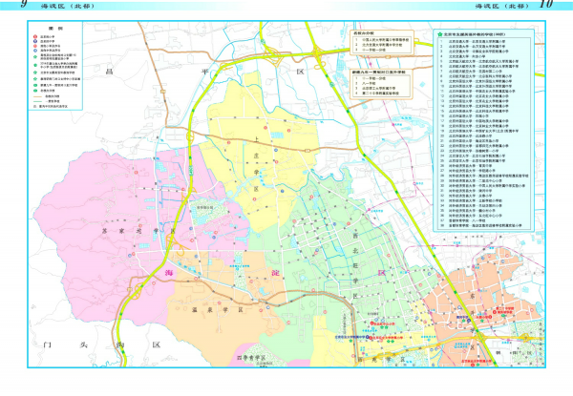
Task: Click the 图例 legend title
Action: point(55,31)
